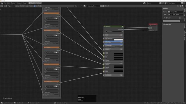Toggle fake user shield for the material
This screenshot has width=186, height=104.
(x=101, y=6)
